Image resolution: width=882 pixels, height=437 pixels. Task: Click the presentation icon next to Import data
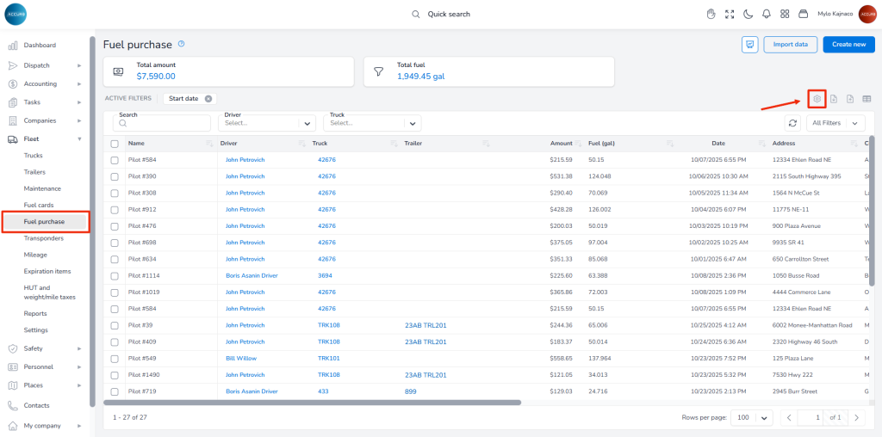tap(749, 45)
